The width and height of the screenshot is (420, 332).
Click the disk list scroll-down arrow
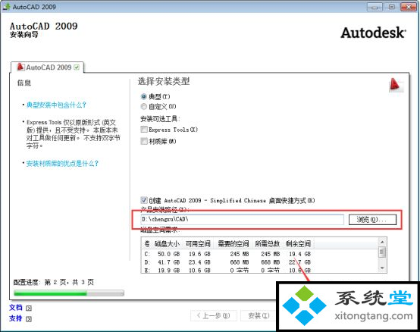pyautogui.click(x=382, y=268)
